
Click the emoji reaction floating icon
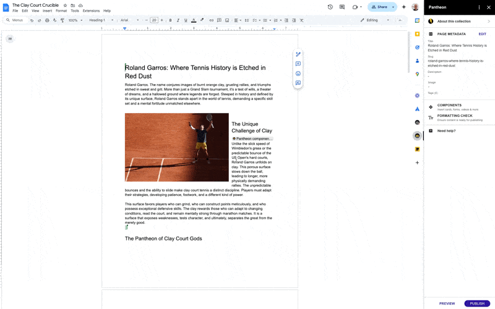[298, 74]
